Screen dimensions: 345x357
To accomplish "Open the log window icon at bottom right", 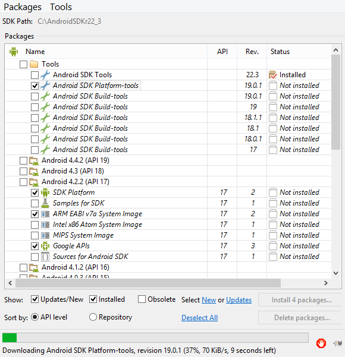I will 337,343.
